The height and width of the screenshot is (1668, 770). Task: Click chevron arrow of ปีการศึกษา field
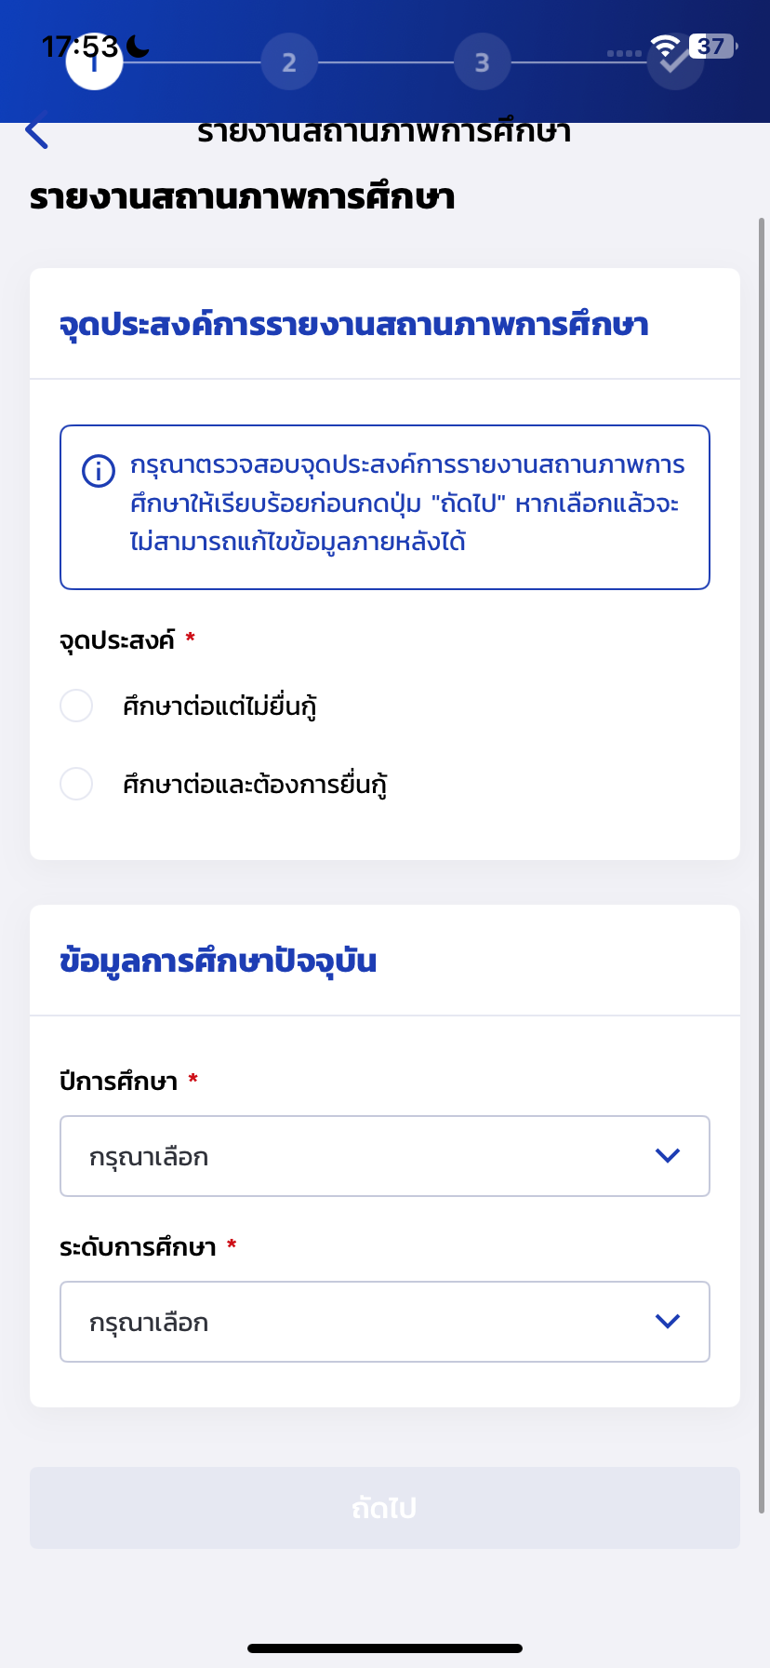point(668,1156)
